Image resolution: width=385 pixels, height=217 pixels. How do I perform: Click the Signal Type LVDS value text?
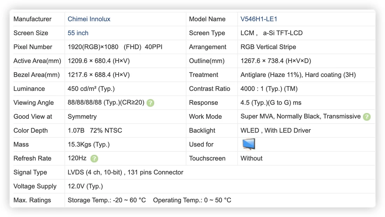tap(125, 172)
